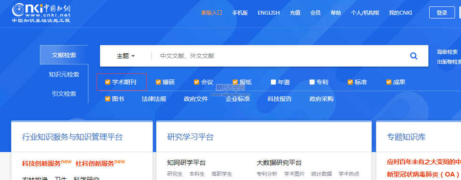Image resolution: width=461 pixels, height=180 pixels.
Task: Open the 主题 search field dropdown
Action: (x=126, y=56)
